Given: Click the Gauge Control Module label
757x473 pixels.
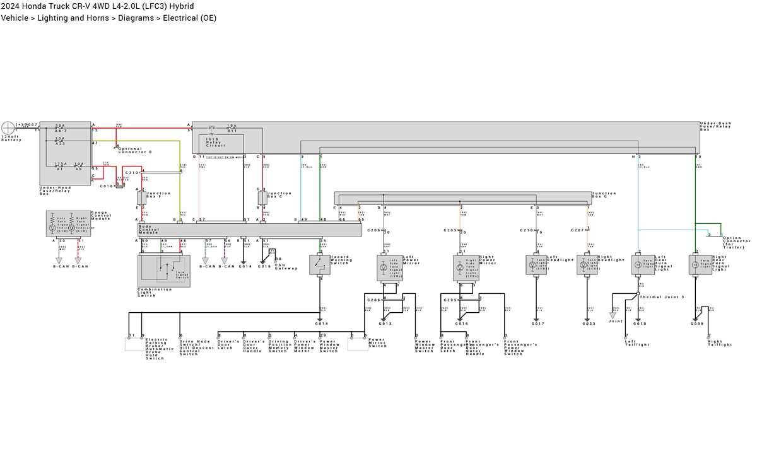Looking at the screenshot, I should click(101, 216).
